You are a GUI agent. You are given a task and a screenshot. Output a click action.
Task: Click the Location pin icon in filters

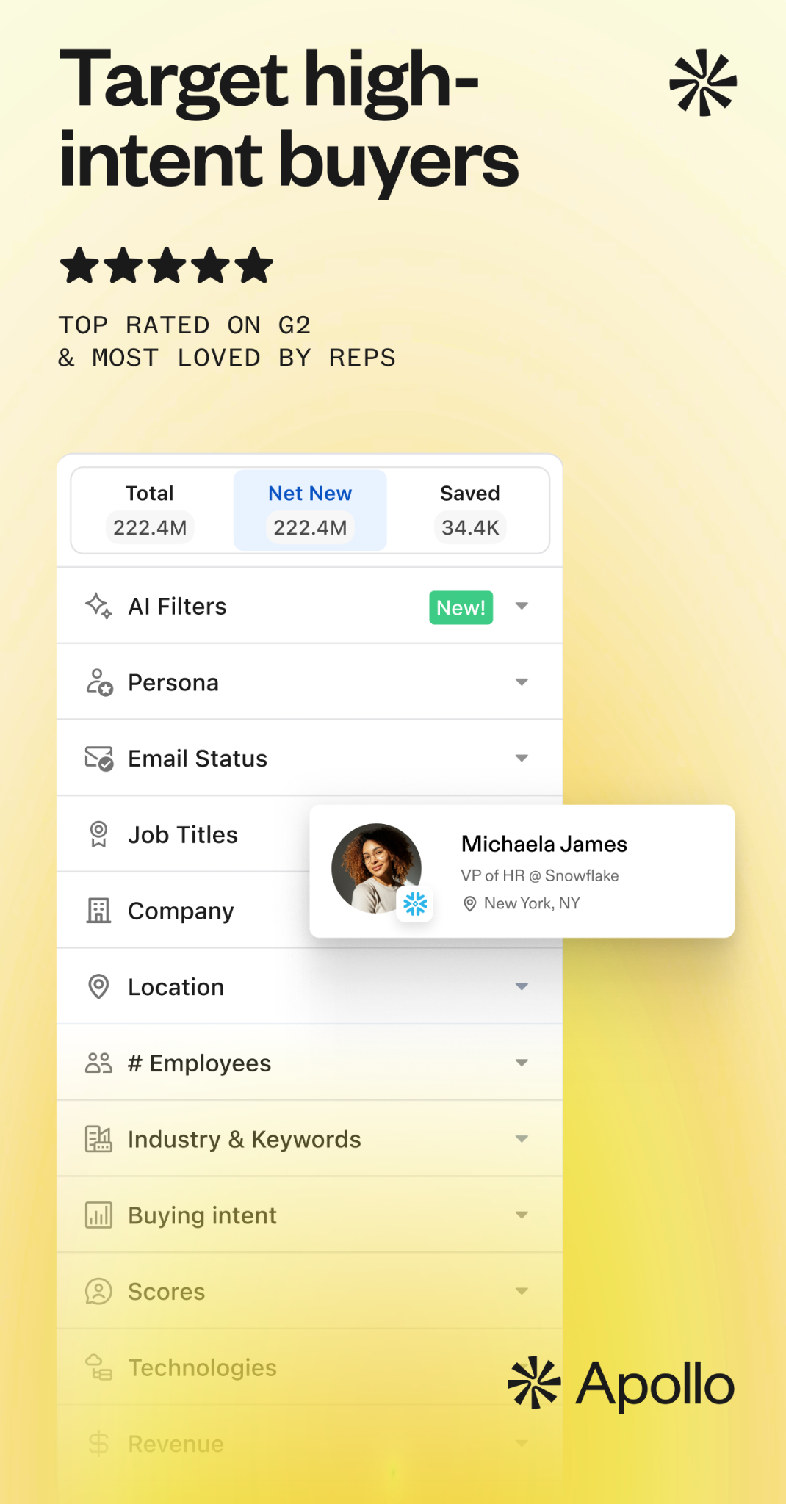click(x=98, y=987)
